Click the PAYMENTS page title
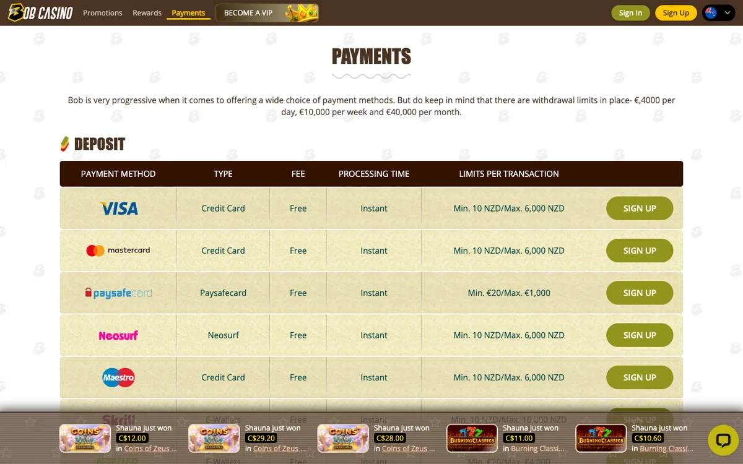Image resolution: width=743 pixels, height=464 pixels. [x=371, y=56]
